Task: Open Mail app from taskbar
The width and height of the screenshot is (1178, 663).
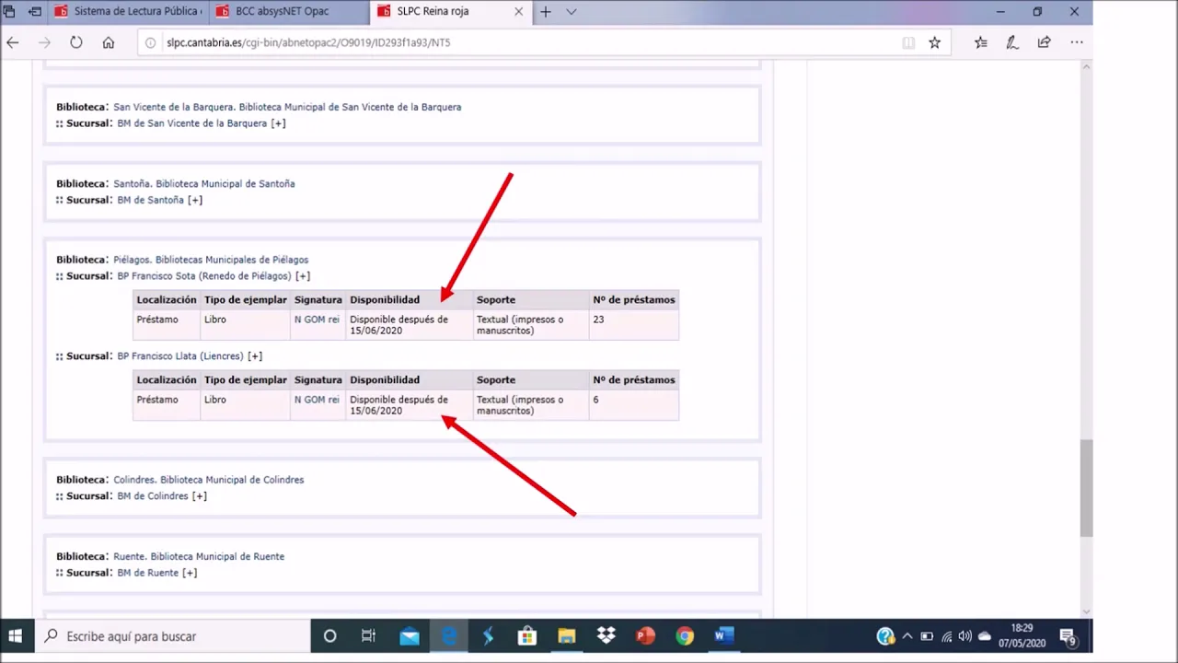Action: point(410,636)
